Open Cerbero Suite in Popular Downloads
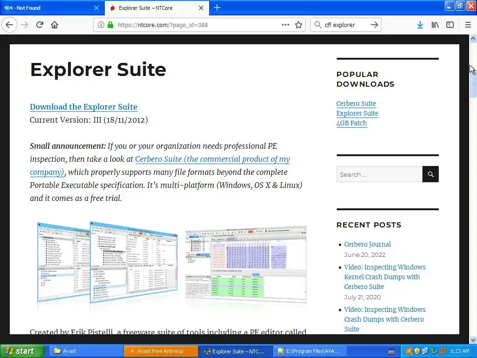The image size is (477, 358). 356,103
